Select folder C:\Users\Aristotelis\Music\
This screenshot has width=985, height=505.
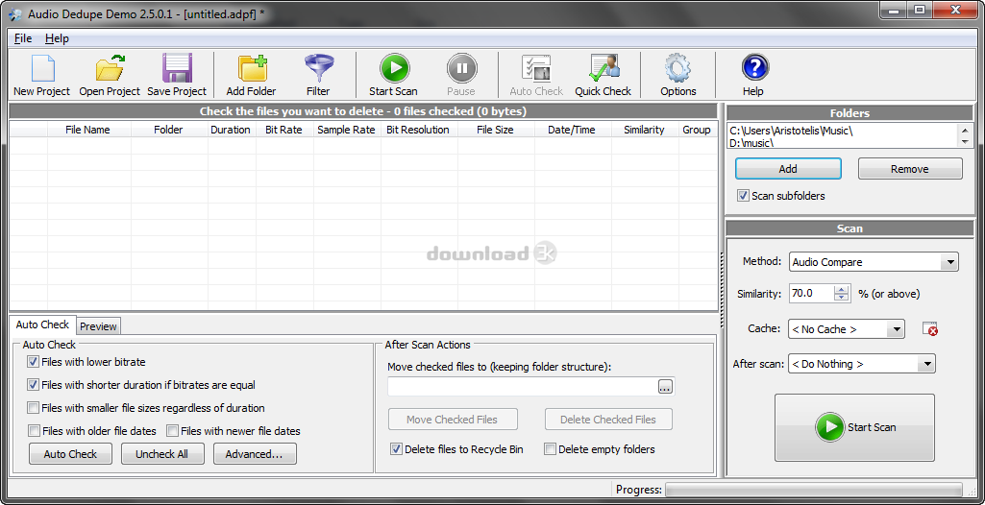(792, 132)
